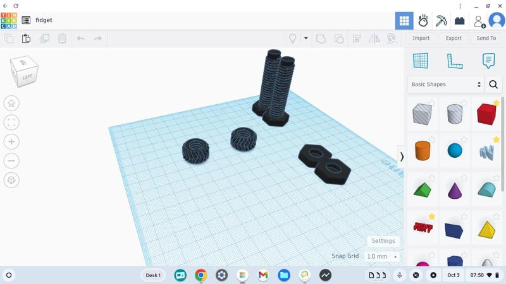The width and height of the screenshot is (506, 284).
Task: Open the designs list icon beside fidget
Action: pyautogui.click(x=26, y=20)
